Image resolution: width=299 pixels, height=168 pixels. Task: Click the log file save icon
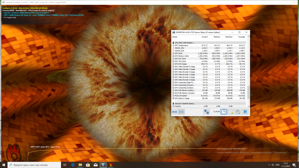pyautogui.click(x=231, y=111)
